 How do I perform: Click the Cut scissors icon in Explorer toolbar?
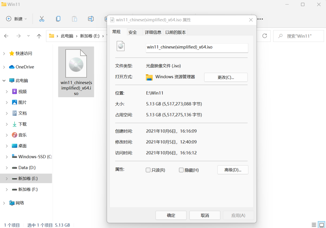tap(42, 19)
